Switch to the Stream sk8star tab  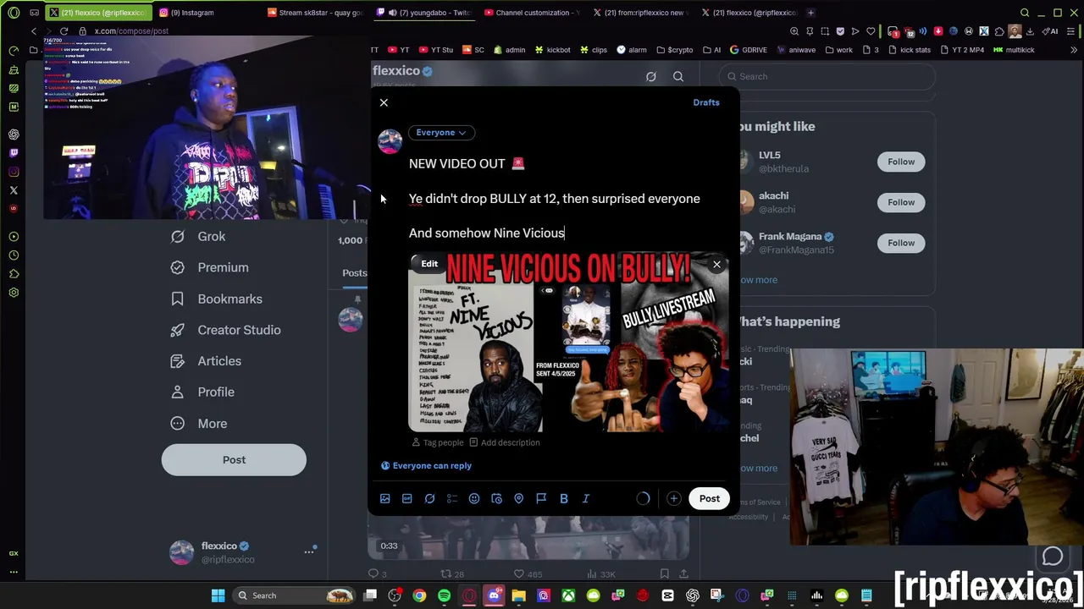(314, 13)
